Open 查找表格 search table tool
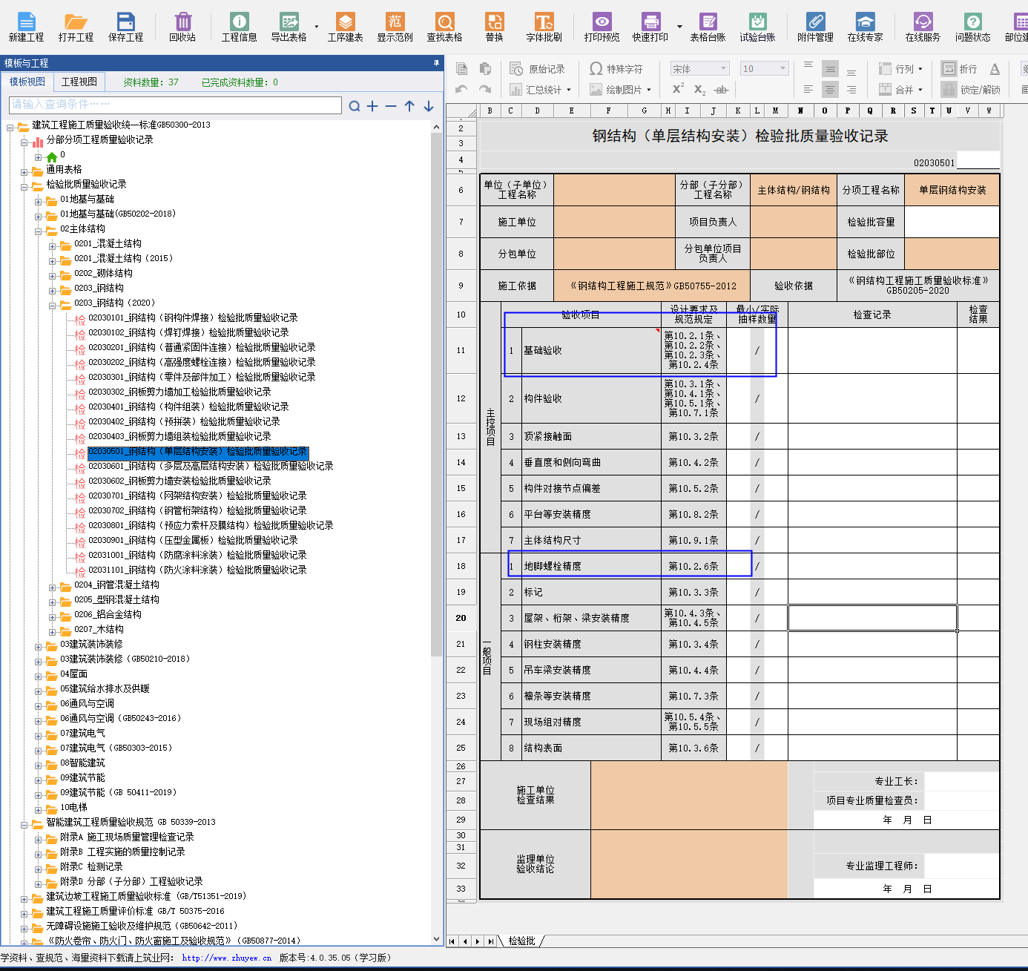This screenshot has width=1028, height=971. pyautogui.click(x=444, y=27)
